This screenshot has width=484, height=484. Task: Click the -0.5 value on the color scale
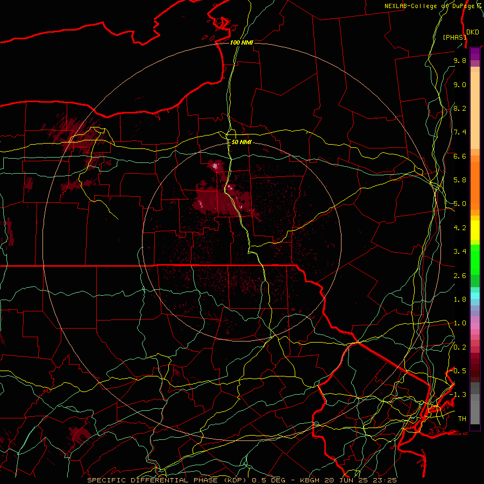tap(458, 371)
